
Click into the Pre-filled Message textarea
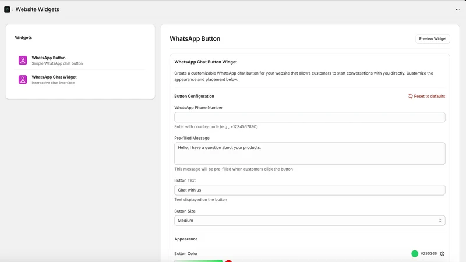(310, 154)
